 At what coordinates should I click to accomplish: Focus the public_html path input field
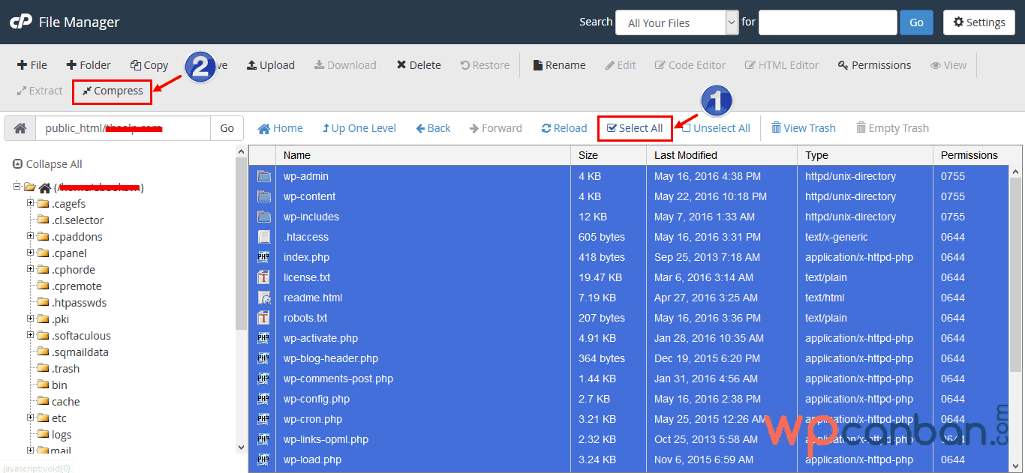point(123,128)
